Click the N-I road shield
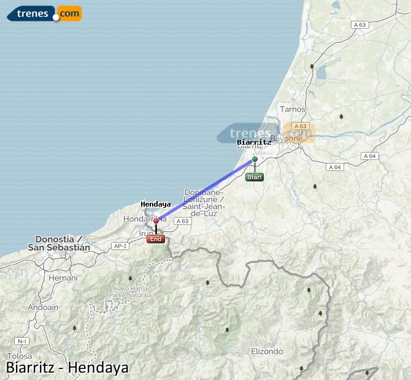411x380 pixels. coord(21,341)
